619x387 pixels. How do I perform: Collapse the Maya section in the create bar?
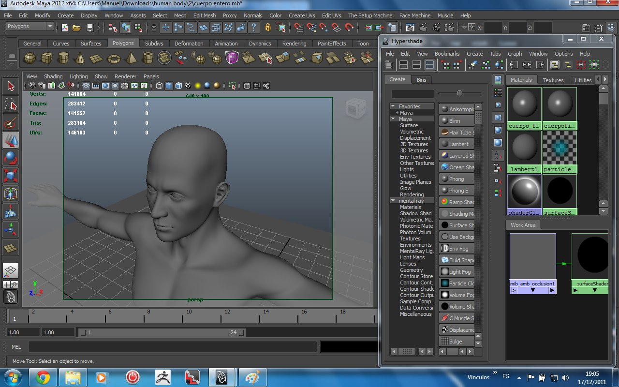click(393, 119)
